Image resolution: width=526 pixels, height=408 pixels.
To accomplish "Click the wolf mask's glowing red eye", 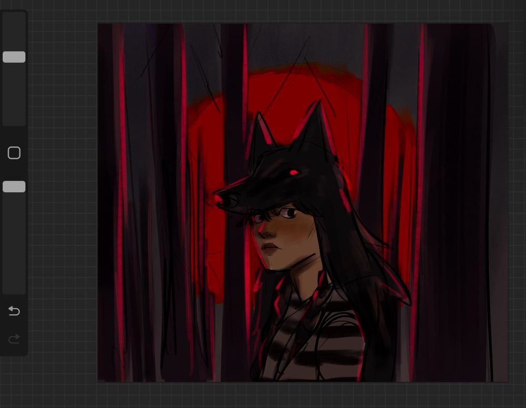I will click(x=294, y=172).
